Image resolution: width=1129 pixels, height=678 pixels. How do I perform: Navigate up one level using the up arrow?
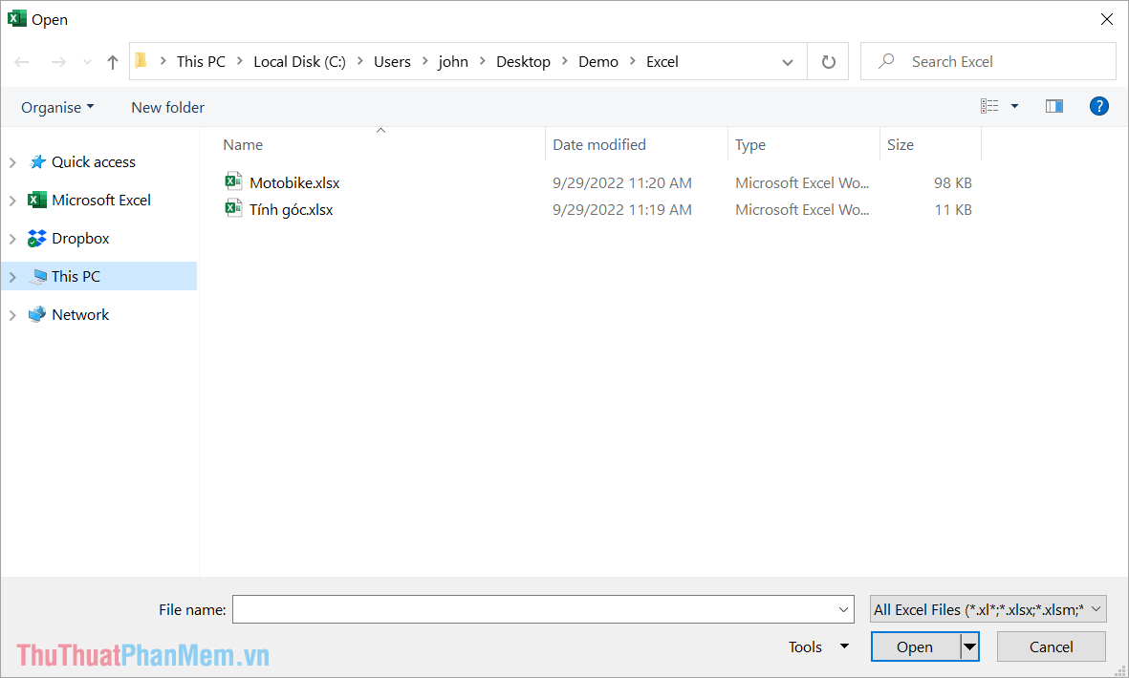coord(112,60)
